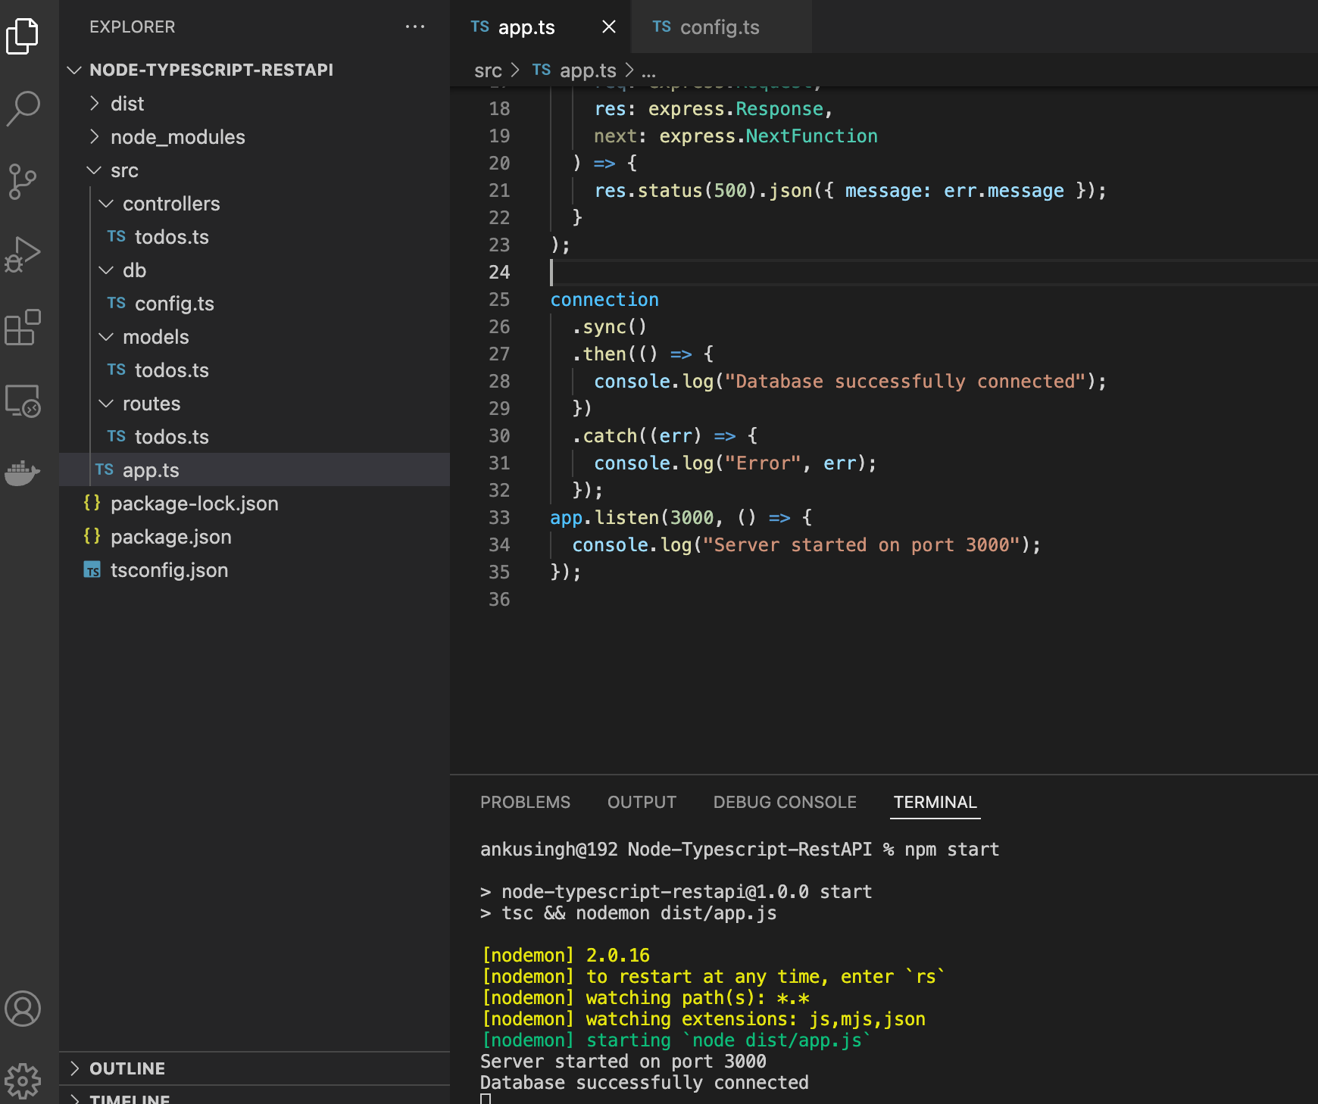The width and height of the screenshot is (1318, 1104).
Task: Open todos.ts under routes
Action: pyautogui.click(x=255, y=436)
